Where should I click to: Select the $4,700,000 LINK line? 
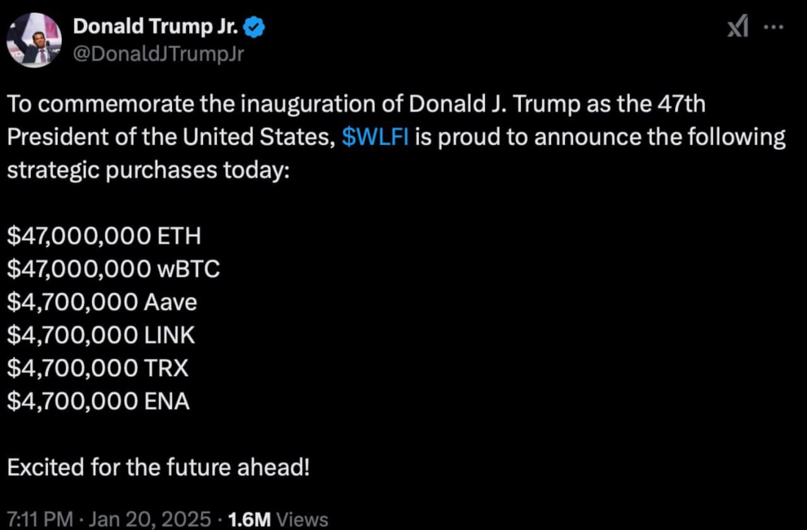pos(101,335)
